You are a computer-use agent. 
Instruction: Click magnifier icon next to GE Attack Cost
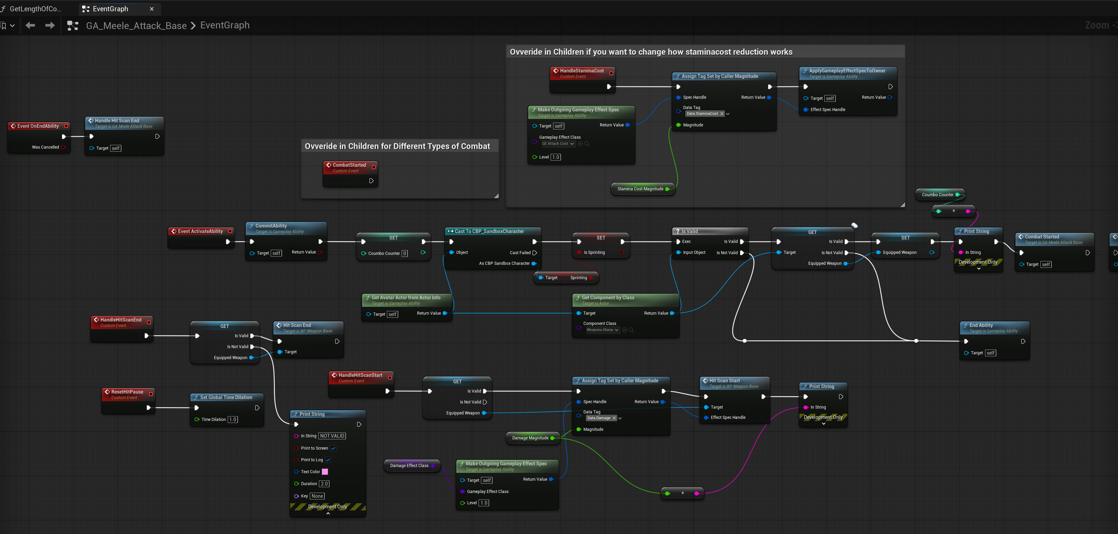point(587,143)
